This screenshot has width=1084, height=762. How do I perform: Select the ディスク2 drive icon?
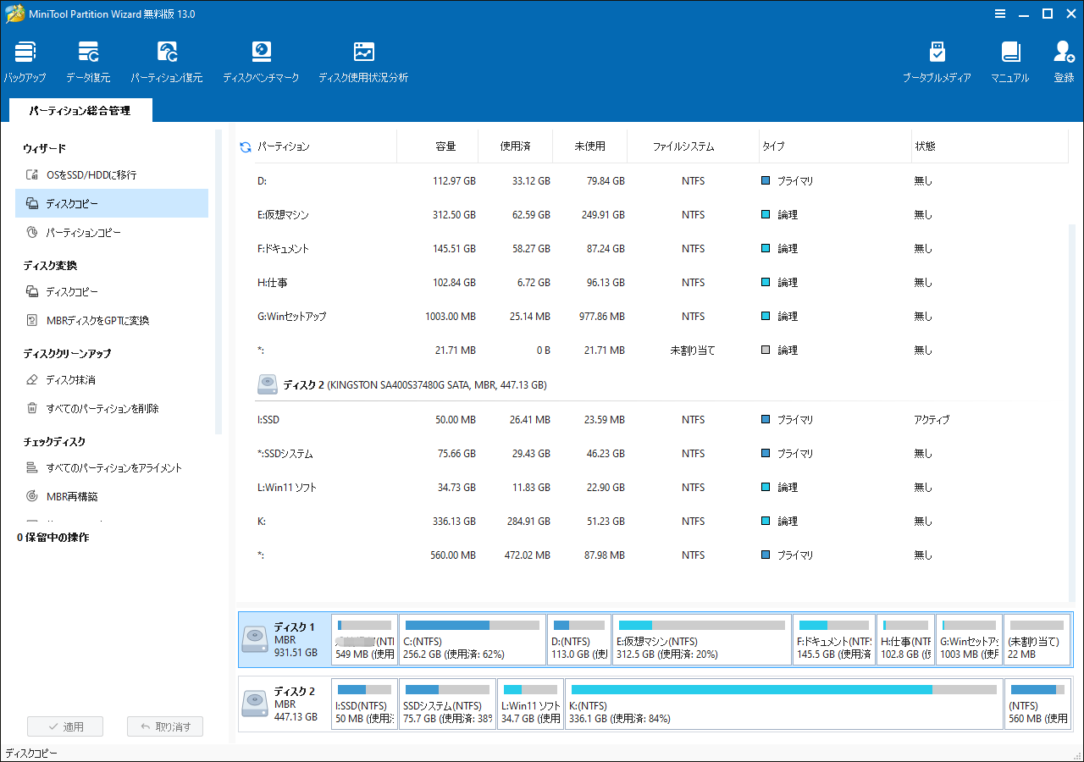pyautogui.click(x=254, y=704)
